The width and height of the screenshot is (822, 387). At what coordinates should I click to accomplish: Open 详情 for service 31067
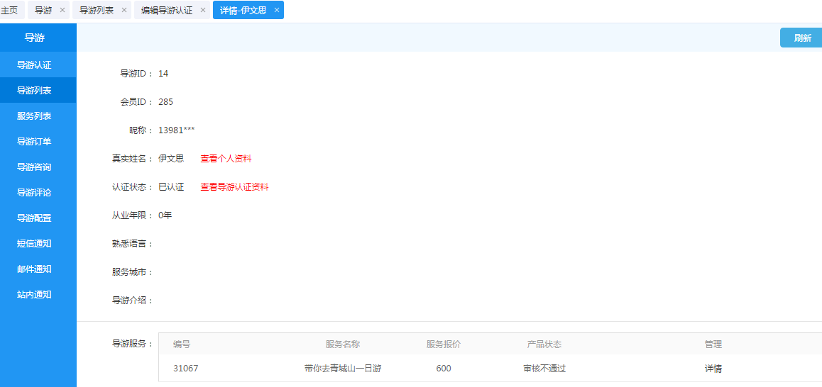click(713, 369)
